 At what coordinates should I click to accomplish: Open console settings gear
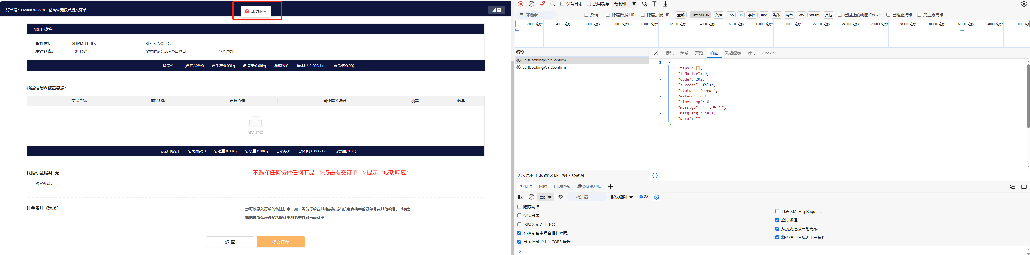click(x=656, y=197)
